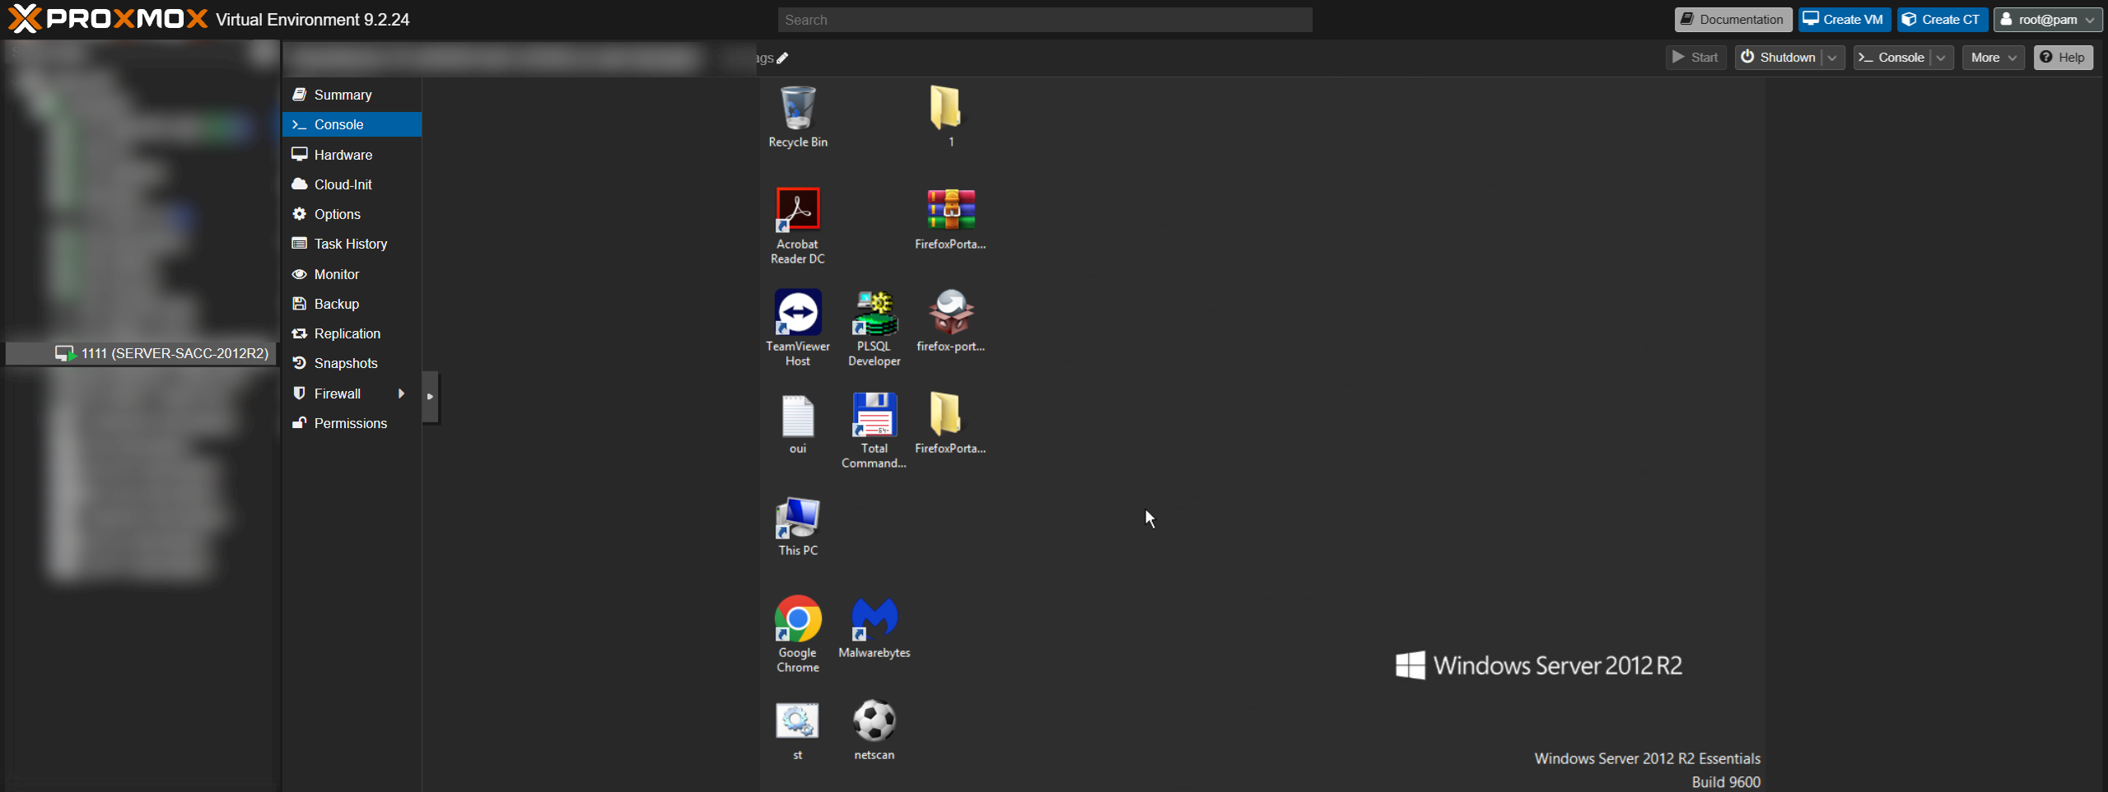
Task: Click the Shutdown button
Action: point(1779,58)
